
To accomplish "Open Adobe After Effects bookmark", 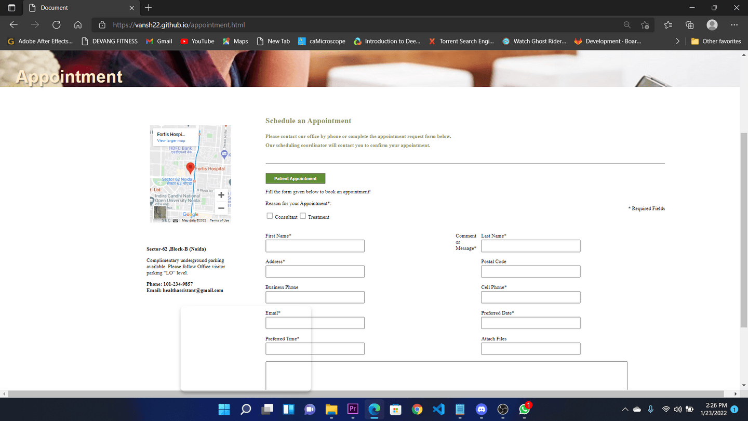I will pyautogui.click(x=40, y=41).
